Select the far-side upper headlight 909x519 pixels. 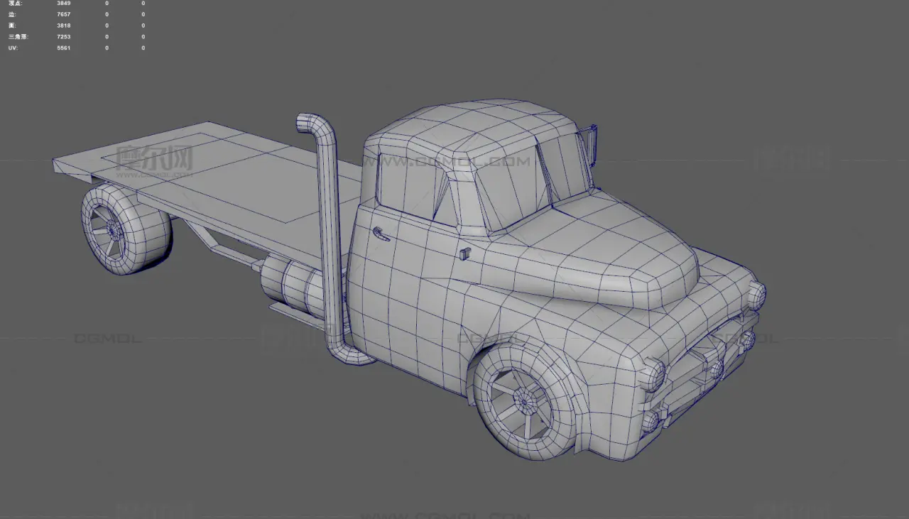pos(756,293)
